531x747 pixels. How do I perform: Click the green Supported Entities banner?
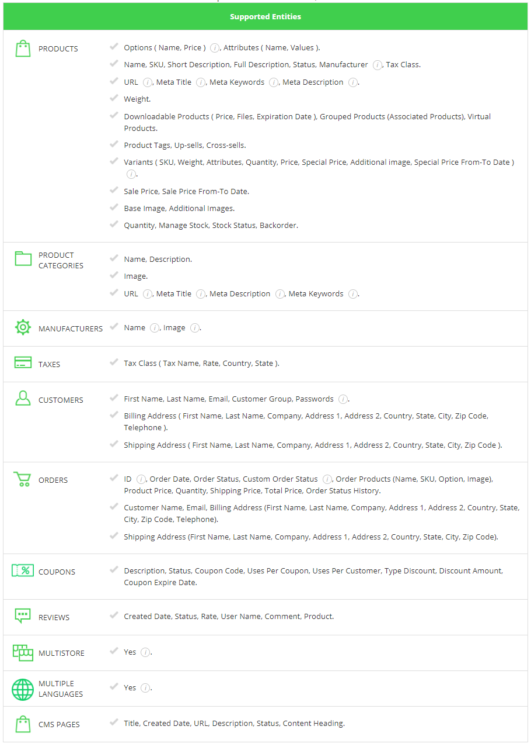coord(265,16)
